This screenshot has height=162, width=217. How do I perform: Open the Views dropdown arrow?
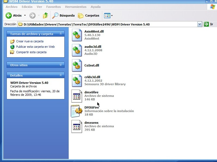112,15
